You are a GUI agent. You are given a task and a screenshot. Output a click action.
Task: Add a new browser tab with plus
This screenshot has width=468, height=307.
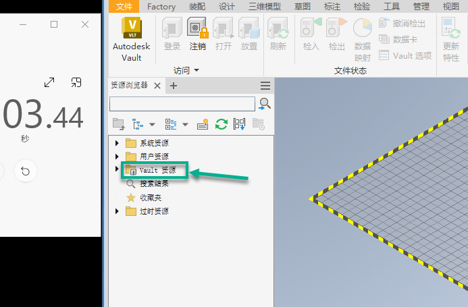click(174, 86)
